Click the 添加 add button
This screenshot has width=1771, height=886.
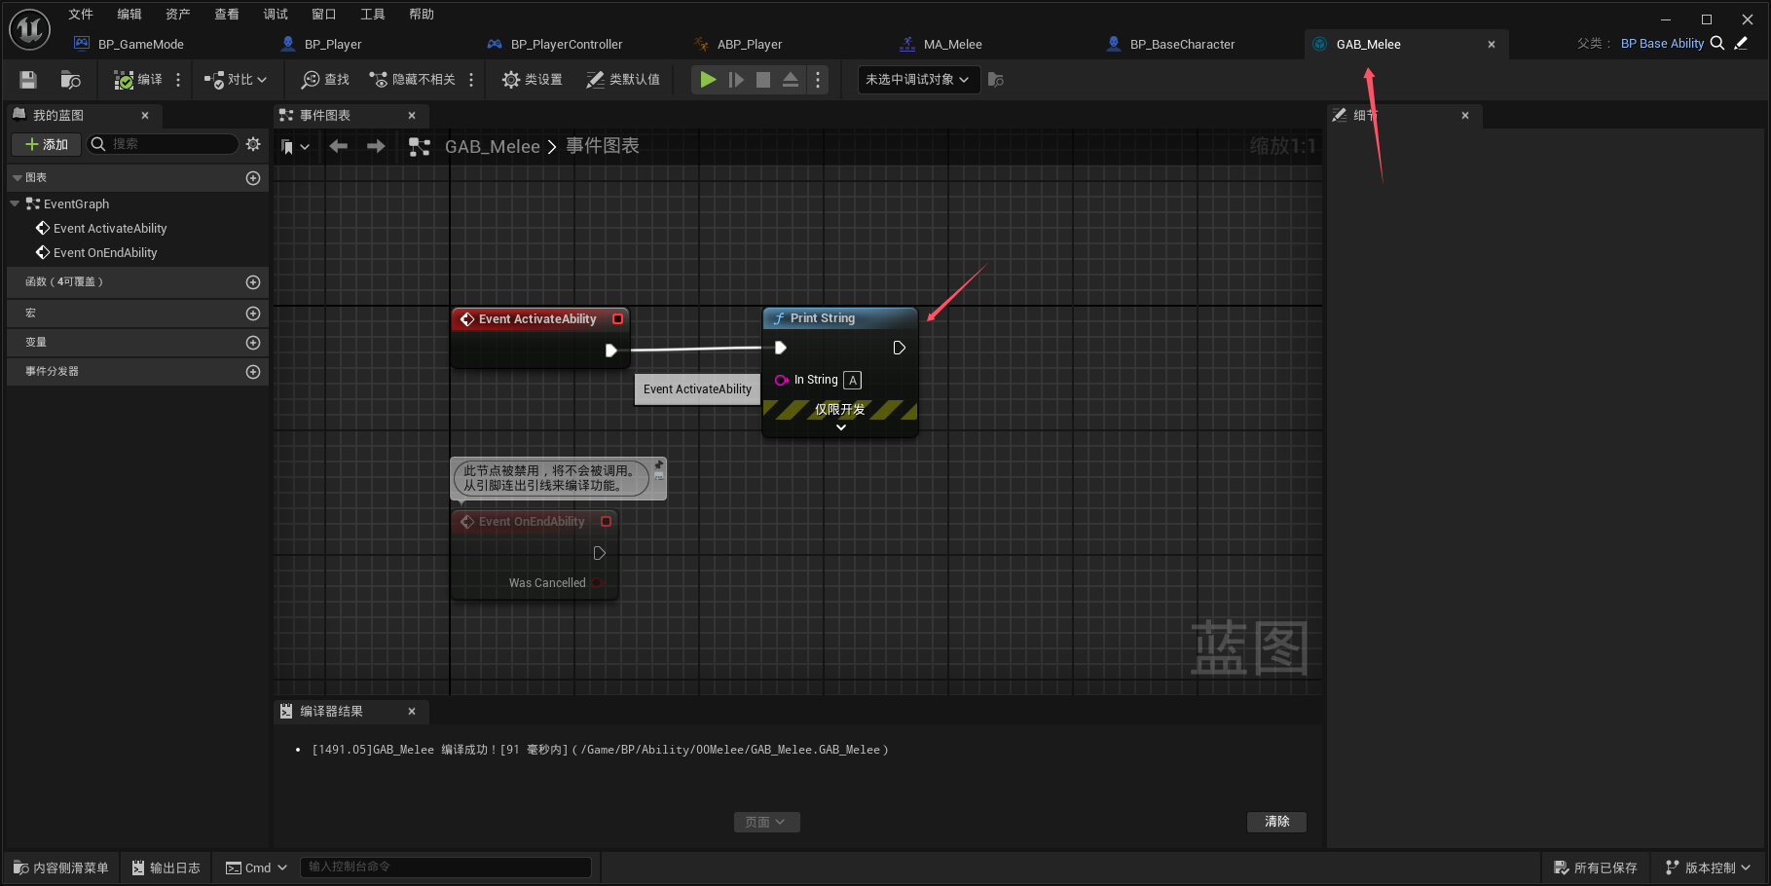46,144
